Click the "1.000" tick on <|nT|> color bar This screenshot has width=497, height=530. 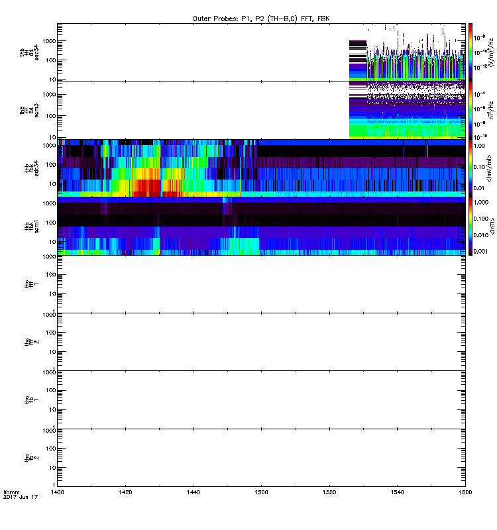pyautogui.click(x=481, y=202)
